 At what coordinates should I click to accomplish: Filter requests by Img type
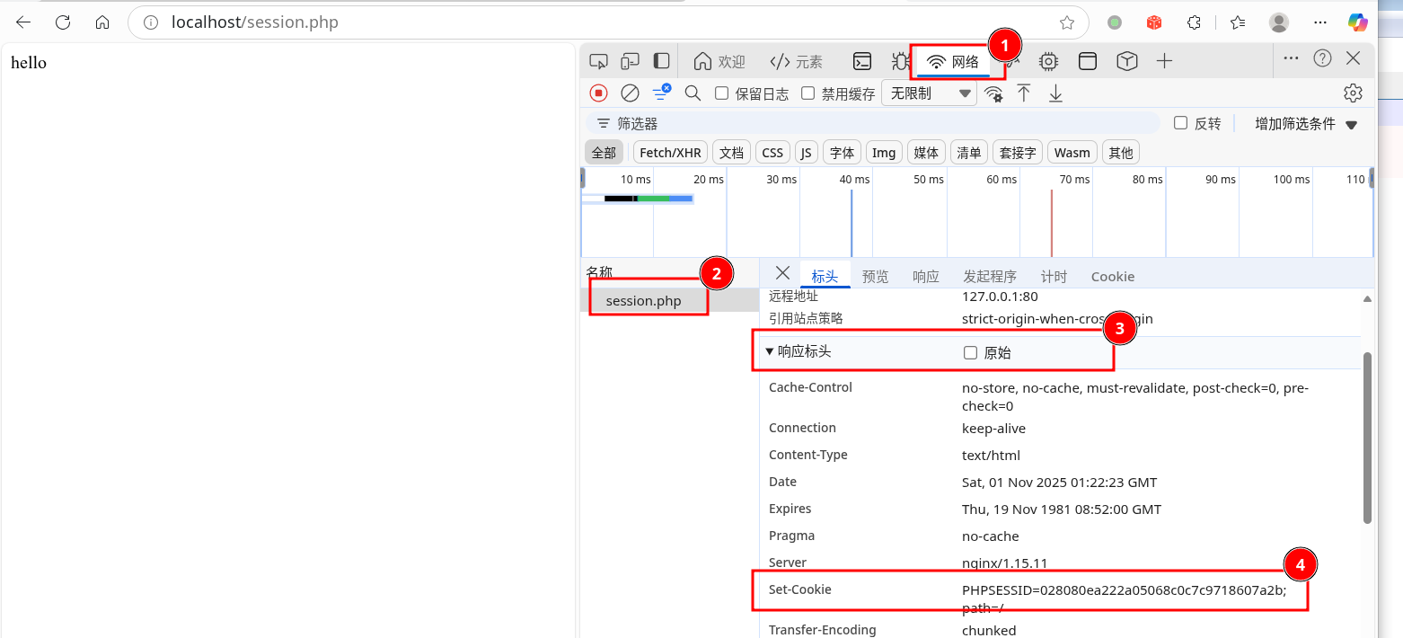pos(884,153)
